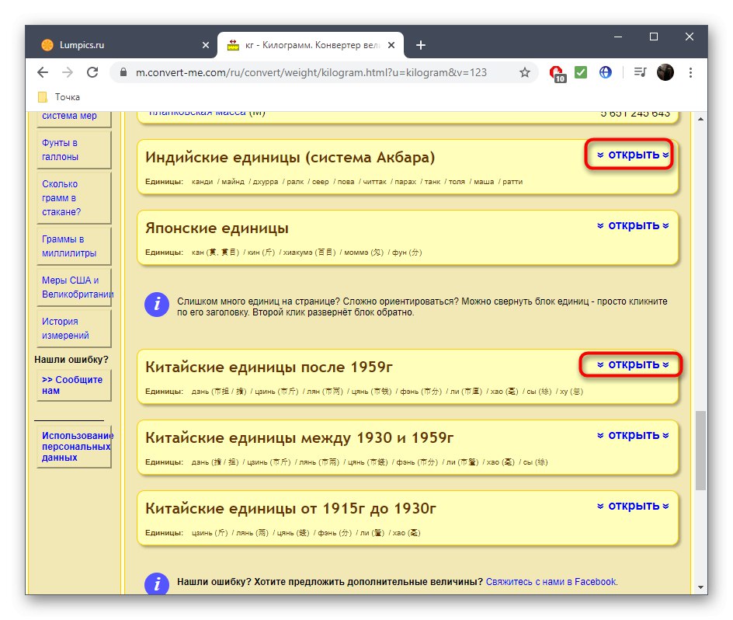
Task: Click the Китайские единицы после 1959г heading
Action: pos(269,367)
